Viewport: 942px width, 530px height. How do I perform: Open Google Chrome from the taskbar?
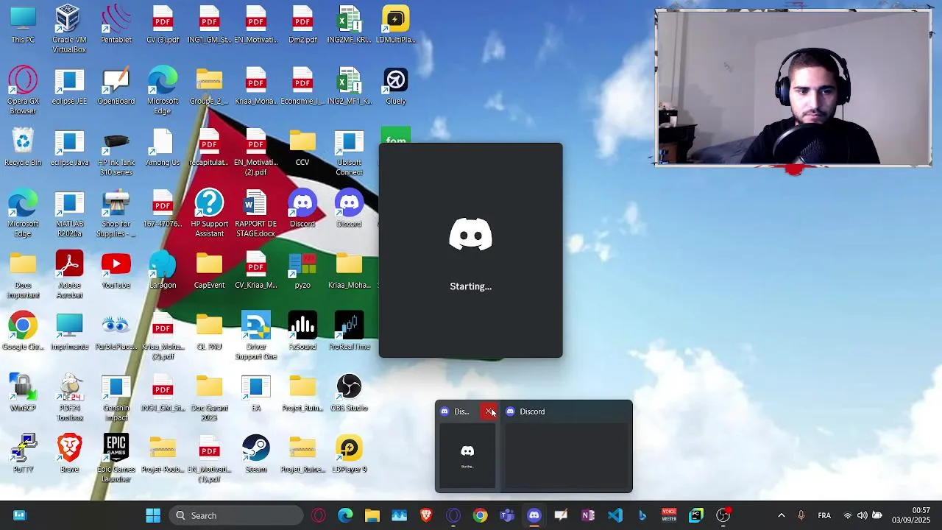(480, 515)
